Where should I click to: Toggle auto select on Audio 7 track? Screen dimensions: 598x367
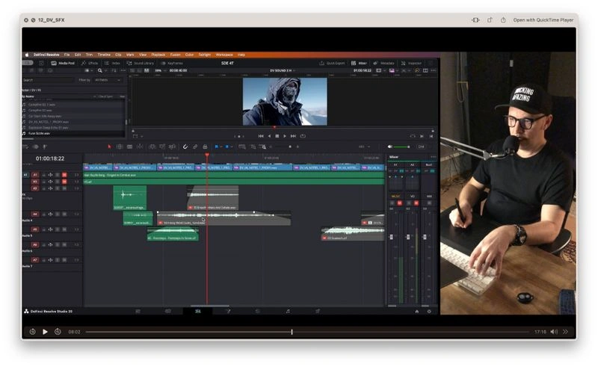(50, 260)
